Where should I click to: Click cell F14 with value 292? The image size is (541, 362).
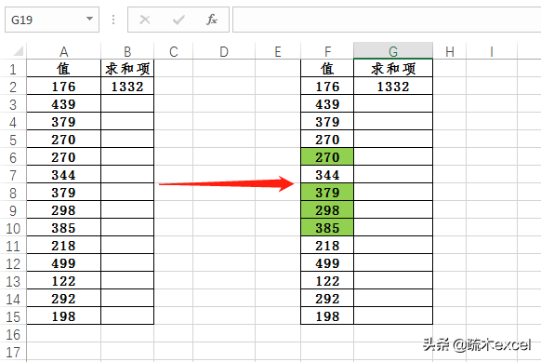pos(327,299)
